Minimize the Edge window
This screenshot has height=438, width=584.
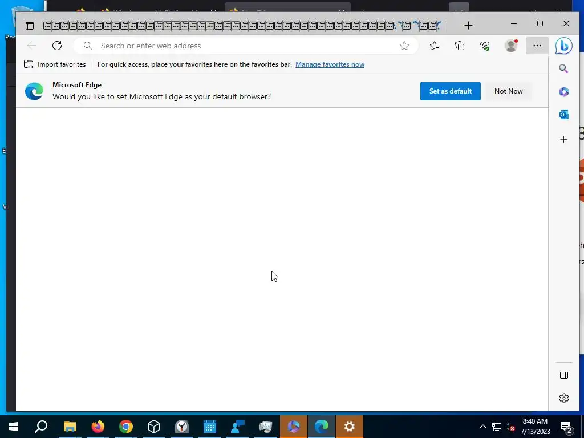pyautogui.click(x=514, y=23)
